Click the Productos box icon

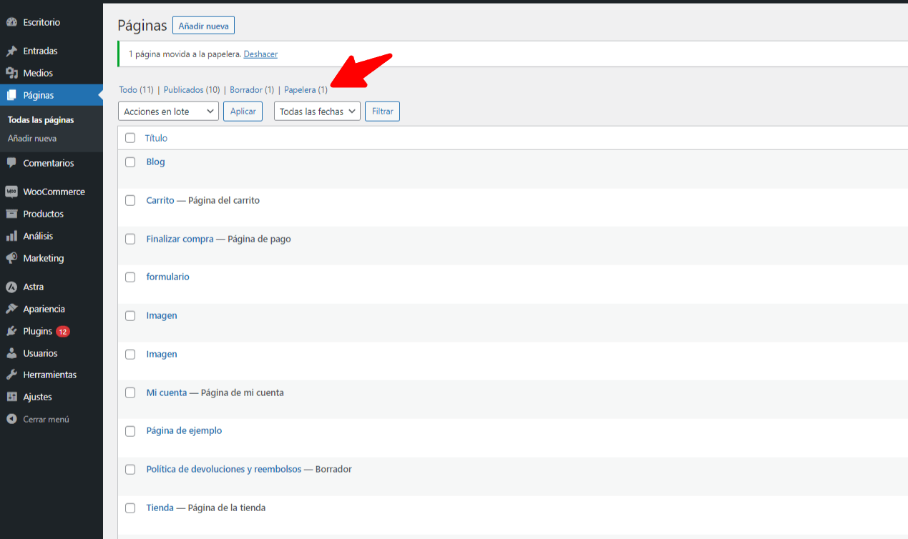[11, 214]
